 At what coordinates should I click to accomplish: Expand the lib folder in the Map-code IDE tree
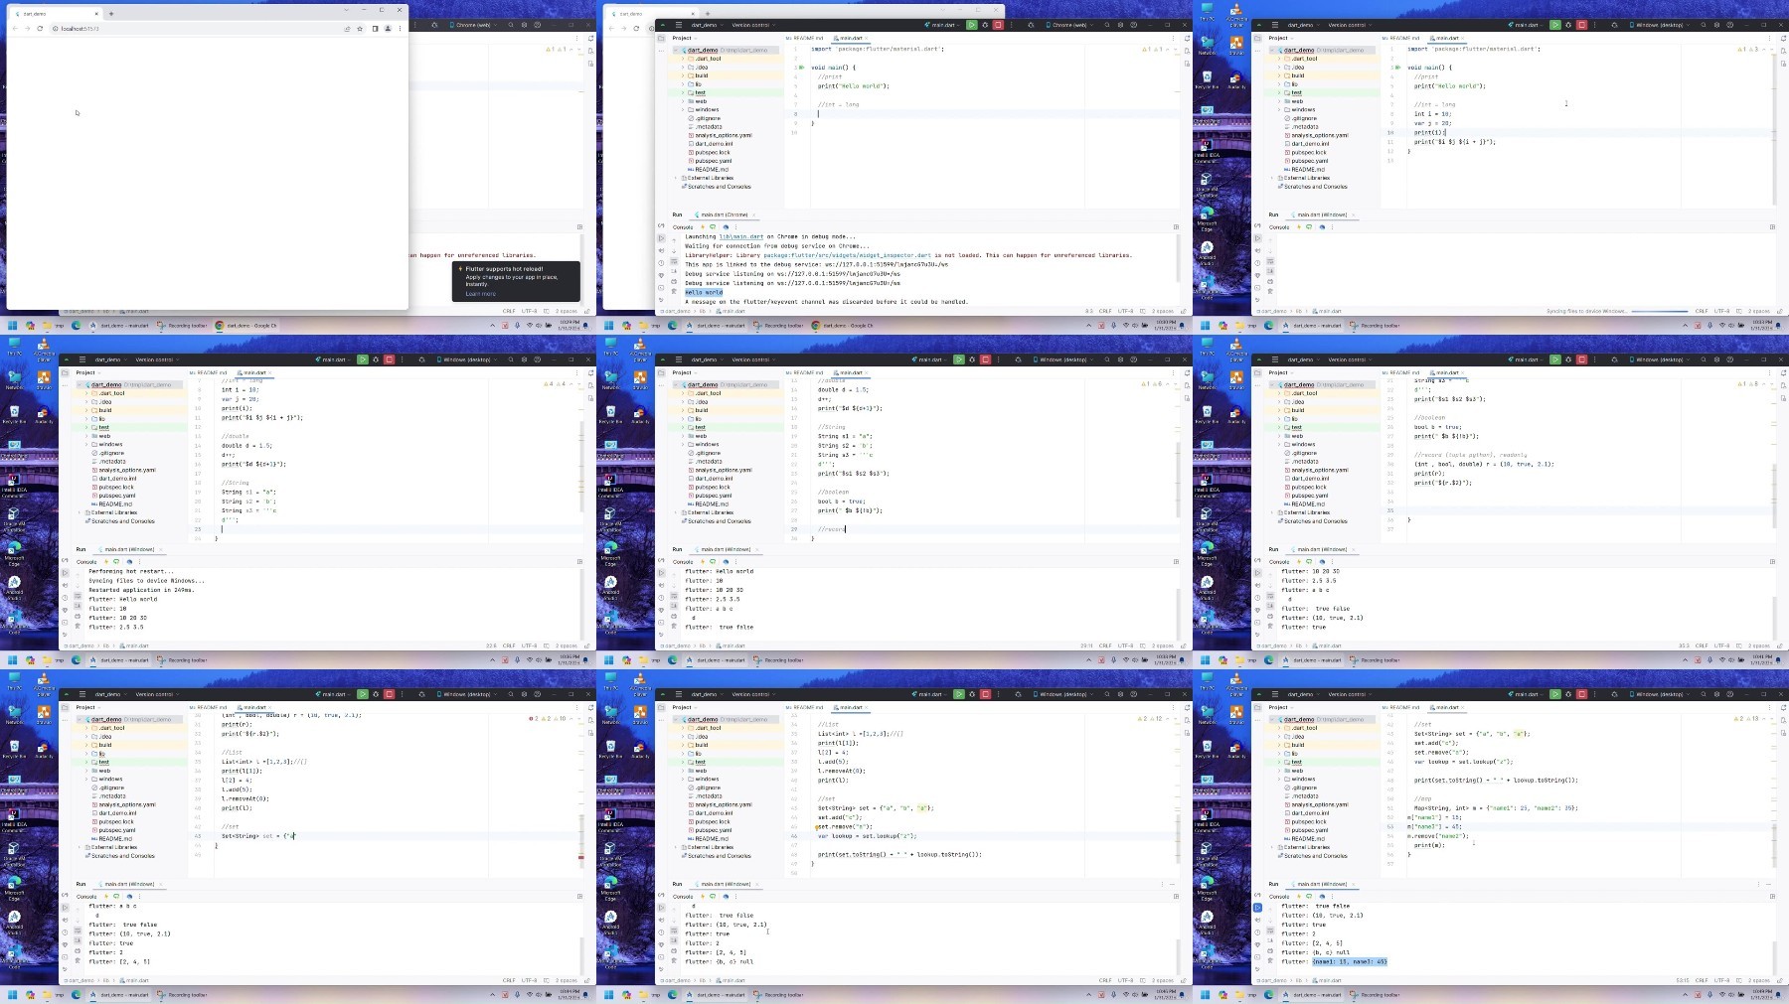tap(1279, 754)
